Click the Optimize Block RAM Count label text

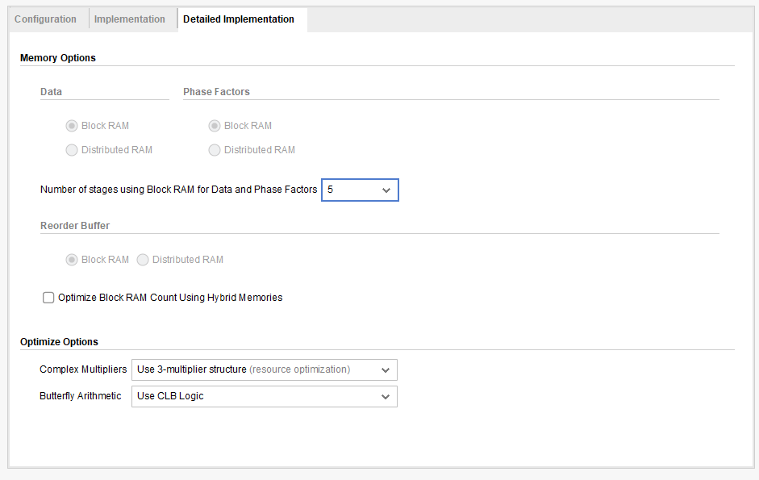point(170,298)
